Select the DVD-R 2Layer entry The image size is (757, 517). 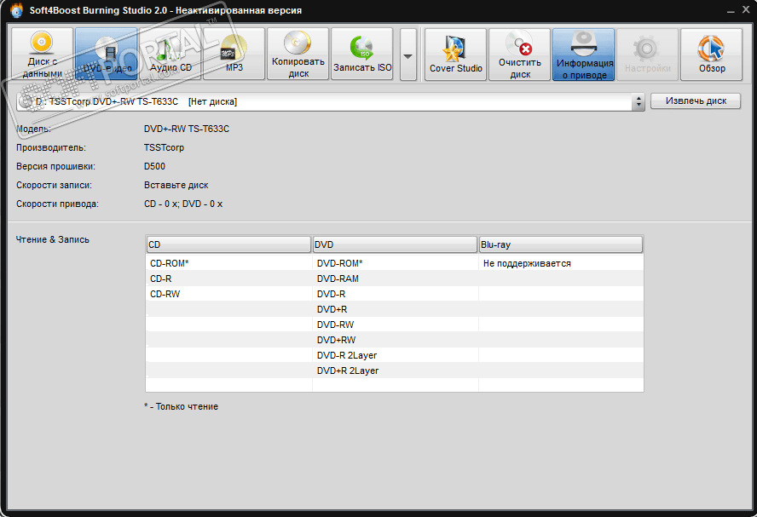347,355
